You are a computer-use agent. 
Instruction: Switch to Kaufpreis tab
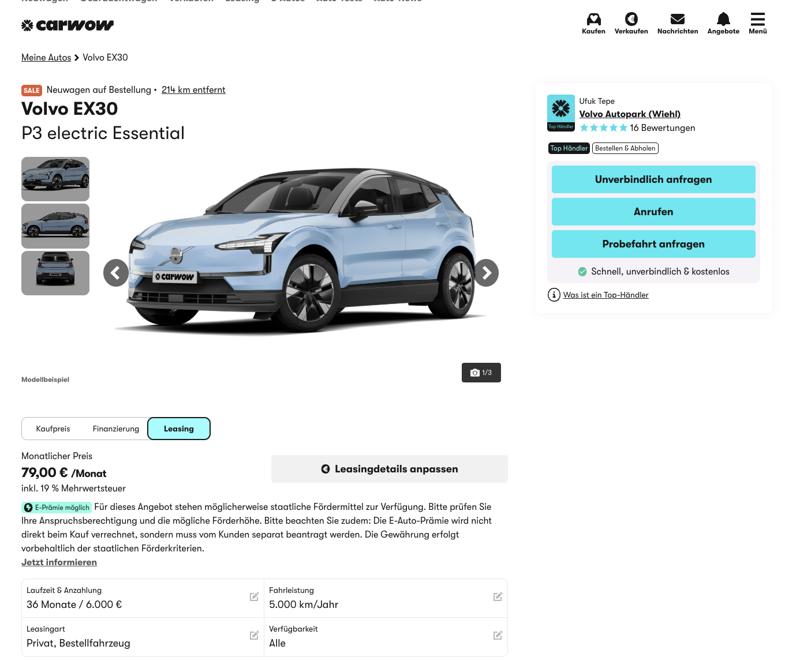click(53, 429)
